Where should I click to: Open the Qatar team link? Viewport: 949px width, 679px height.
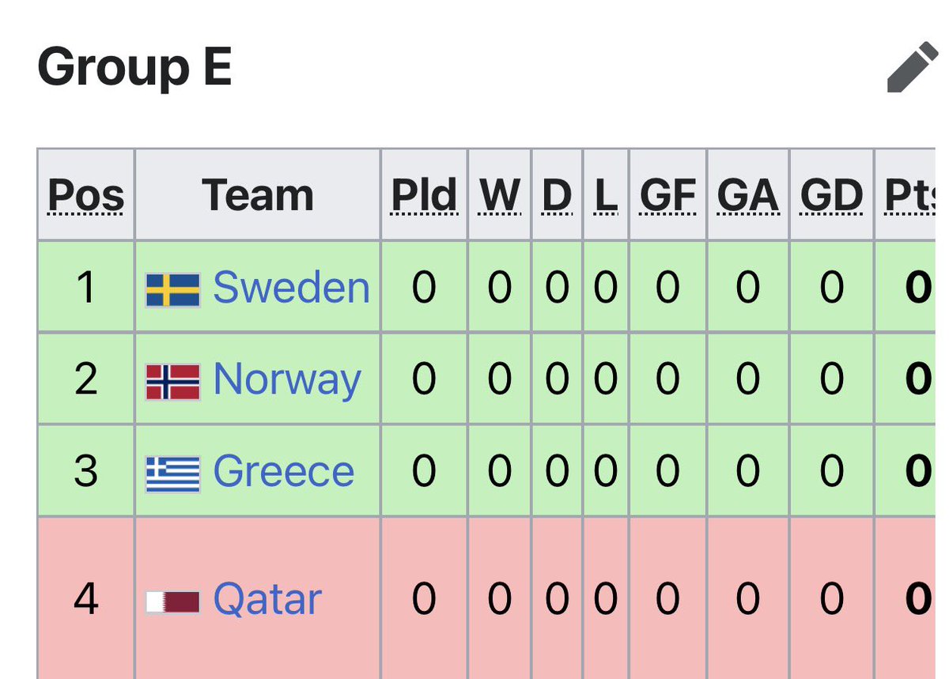pos(267,600)
